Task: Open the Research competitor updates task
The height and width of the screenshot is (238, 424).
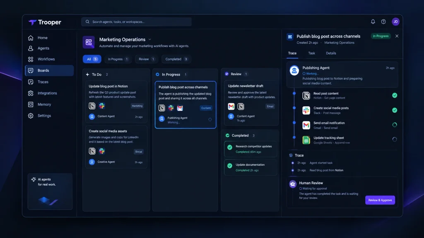Action: point(251,149)
